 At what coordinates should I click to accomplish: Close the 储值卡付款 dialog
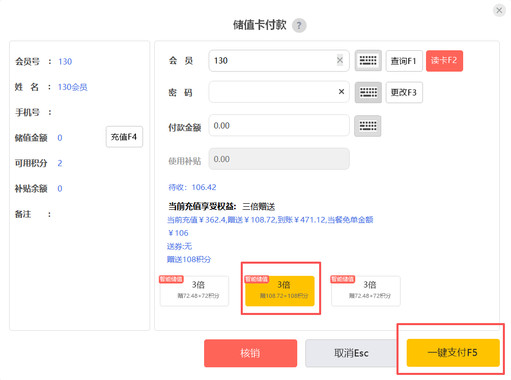[499, 11]
